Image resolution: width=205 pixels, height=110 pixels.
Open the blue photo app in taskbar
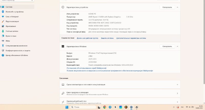click(120, 107)
